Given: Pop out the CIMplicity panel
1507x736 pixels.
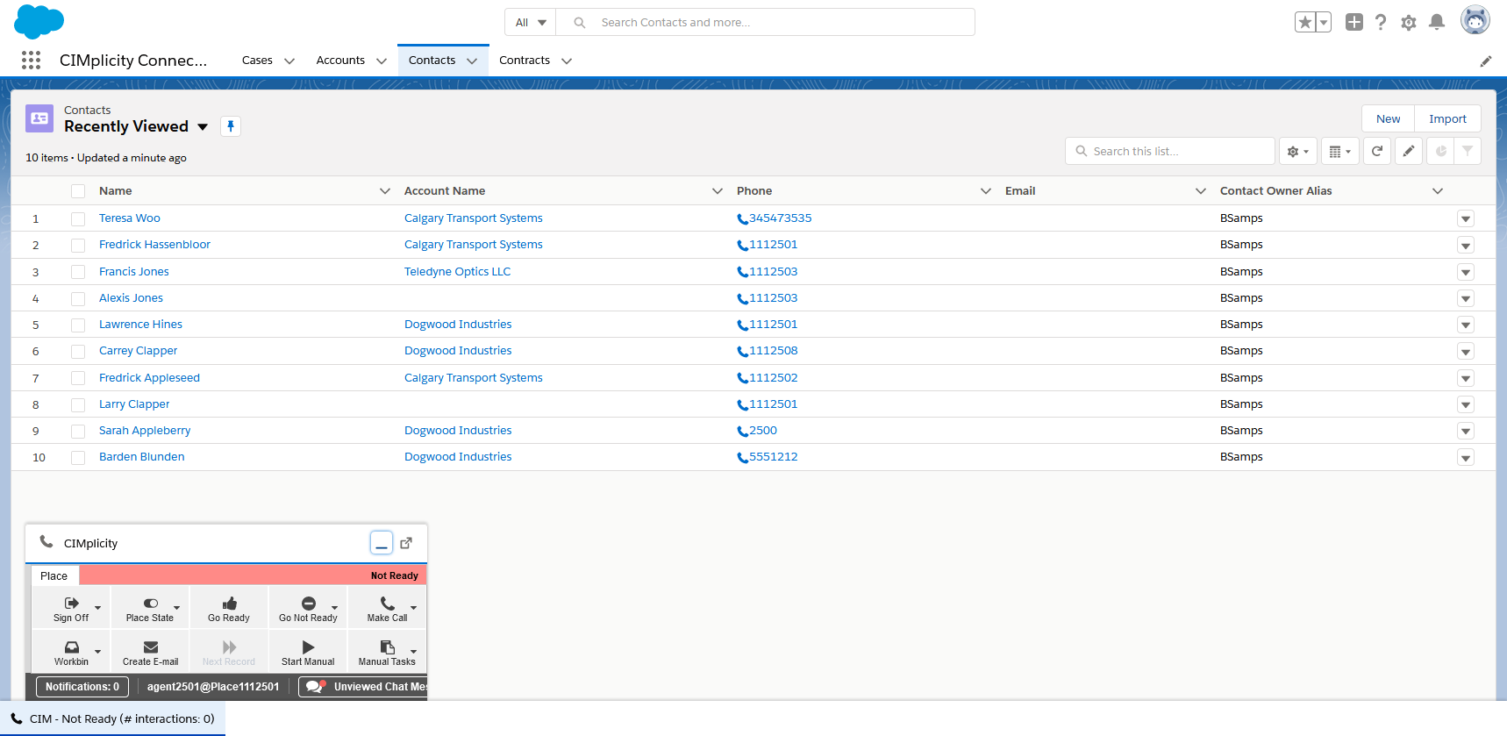Looking at the screenshot, I should coord(406,543).
